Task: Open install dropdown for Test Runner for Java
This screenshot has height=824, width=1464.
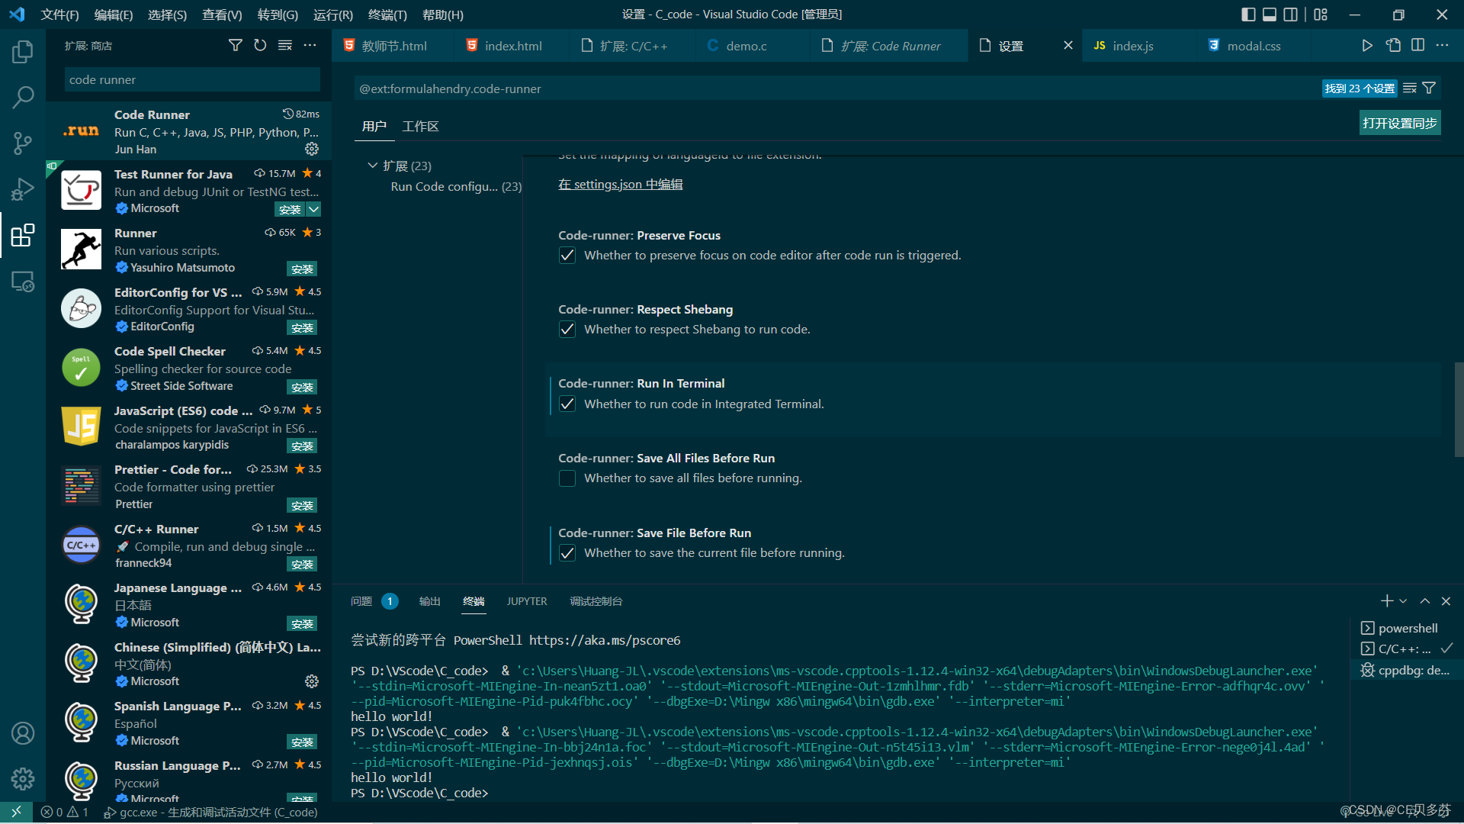Action: [314, 209]
